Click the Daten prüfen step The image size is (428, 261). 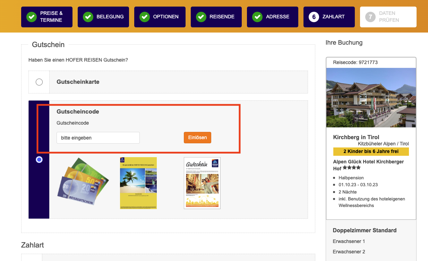388,17
